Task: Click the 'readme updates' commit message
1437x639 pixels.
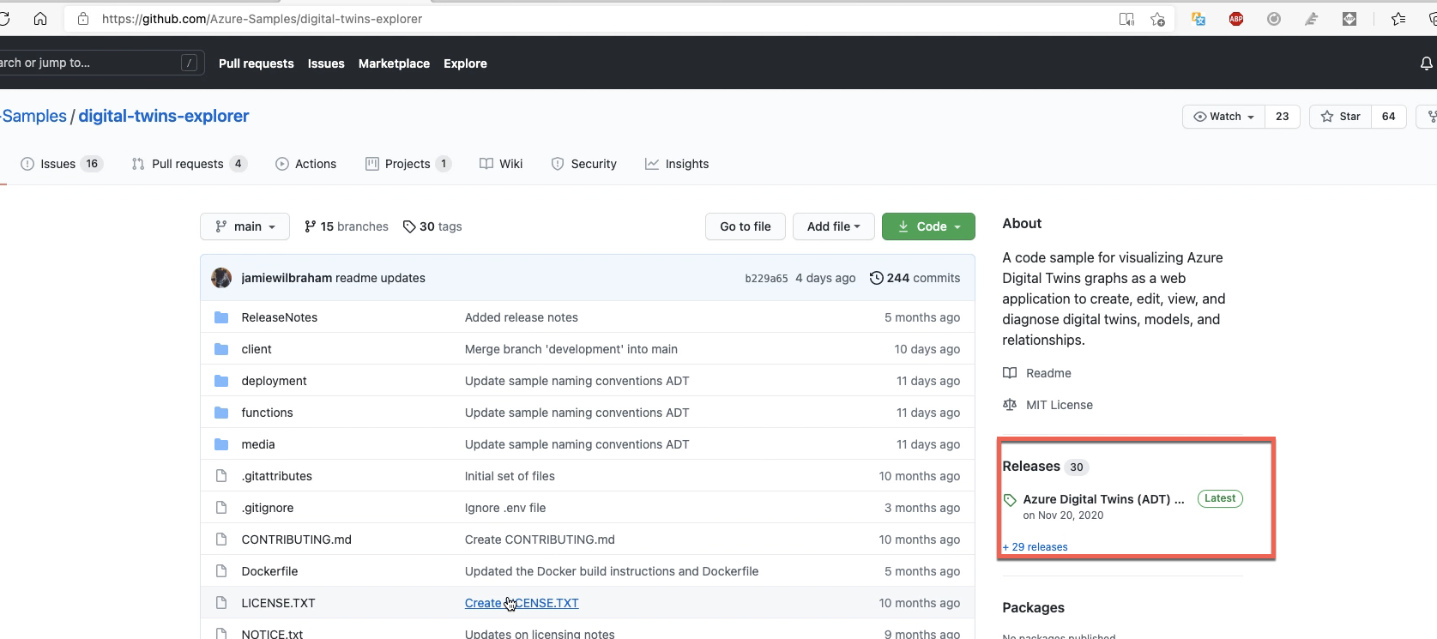Action: pos(380,278)
